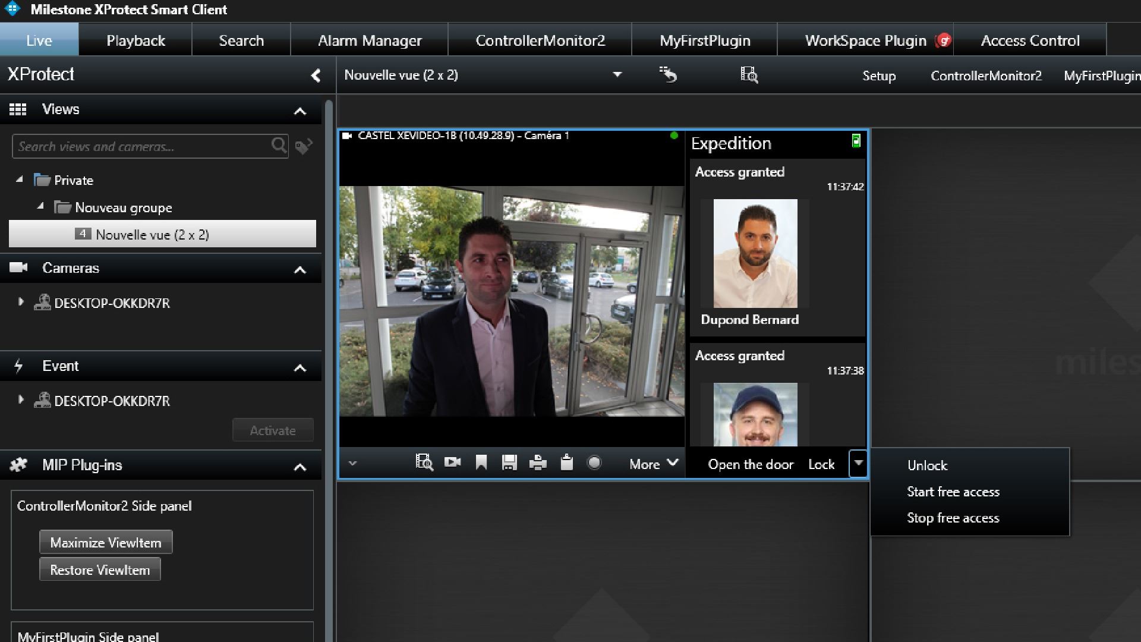Open the More dropdown in camera toolbar
Viewport: 1141px width, 642px height.
coord(654,464)
